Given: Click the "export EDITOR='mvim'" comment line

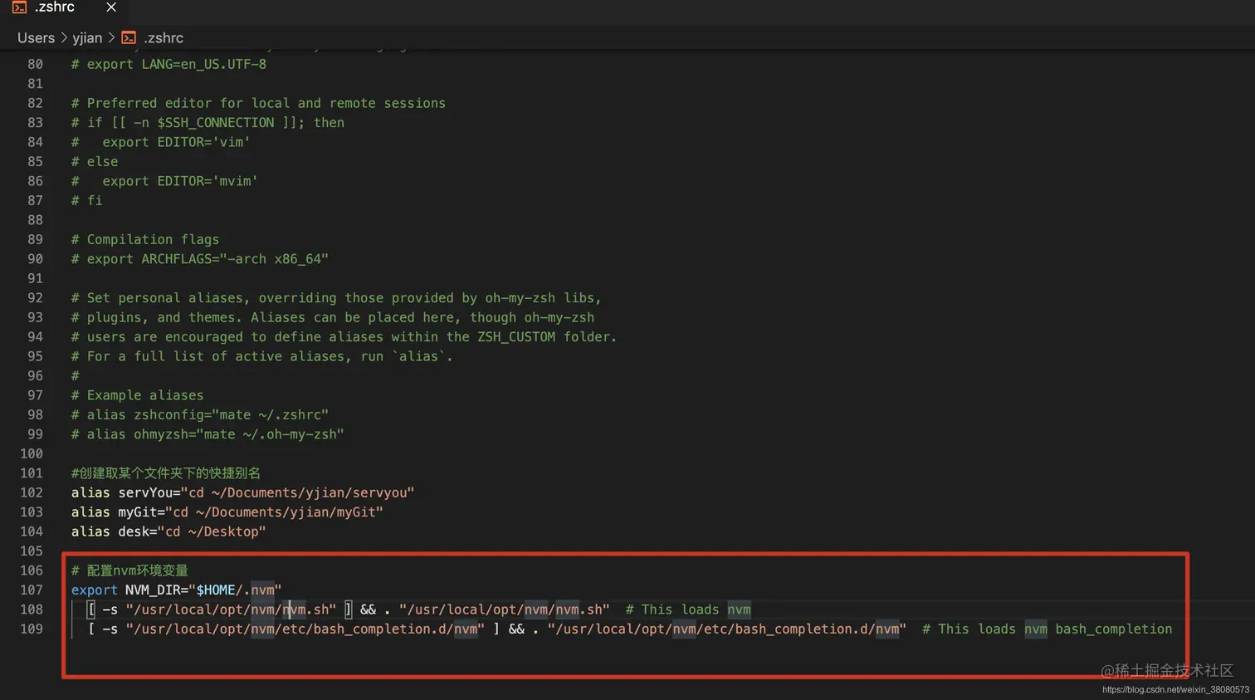Looking at the screenshot, I should pyautogui.click(x=164, y=181).
